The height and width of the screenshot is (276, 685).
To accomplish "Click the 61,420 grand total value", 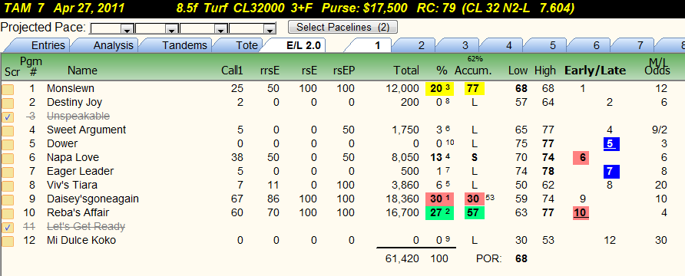I will coord(402,259).
